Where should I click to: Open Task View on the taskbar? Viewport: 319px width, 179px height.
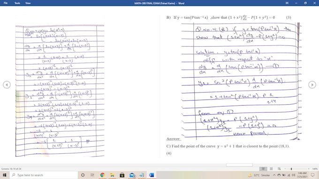[92, 175]
